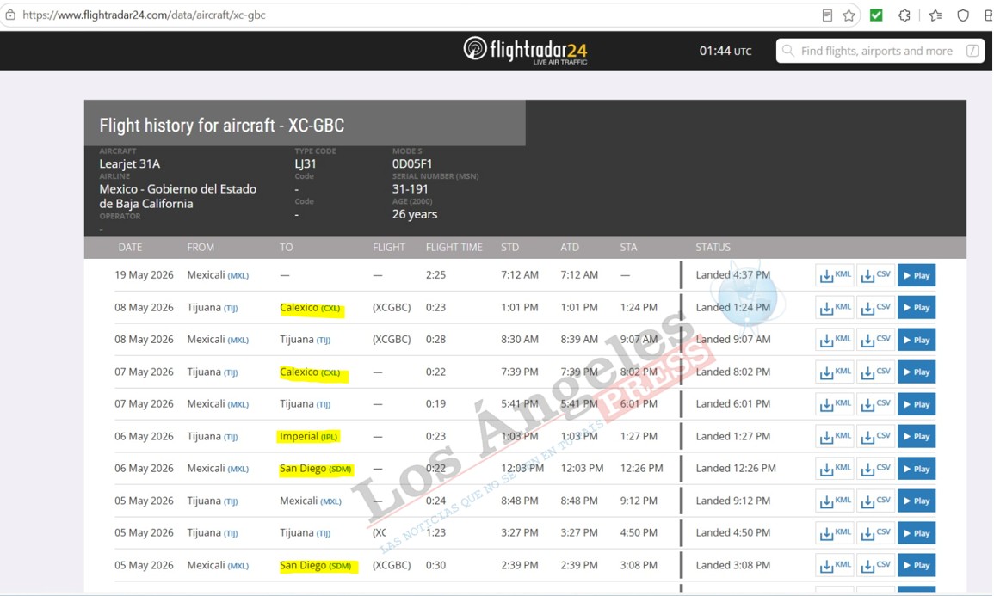Download CSV for flight landed 4:50 PM
The image size is (994, 596).
875,533
